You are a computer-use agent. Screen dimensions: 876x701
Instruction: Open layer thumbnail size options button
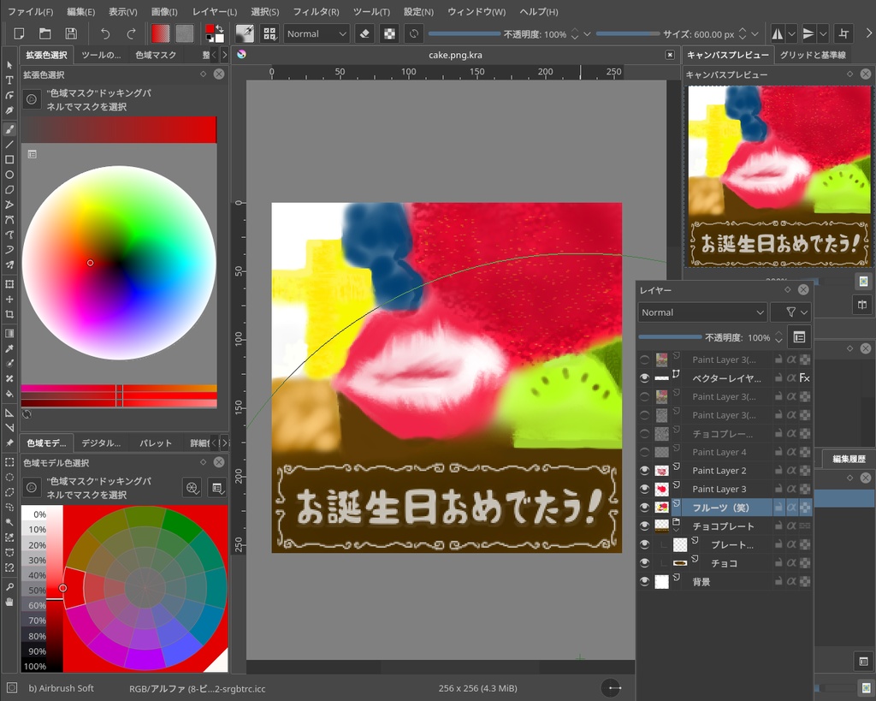point(800,337)
